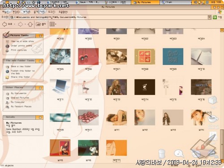The image size is (224, 168).
Task: Click the View as a slide show link
Action: [22, 41]
